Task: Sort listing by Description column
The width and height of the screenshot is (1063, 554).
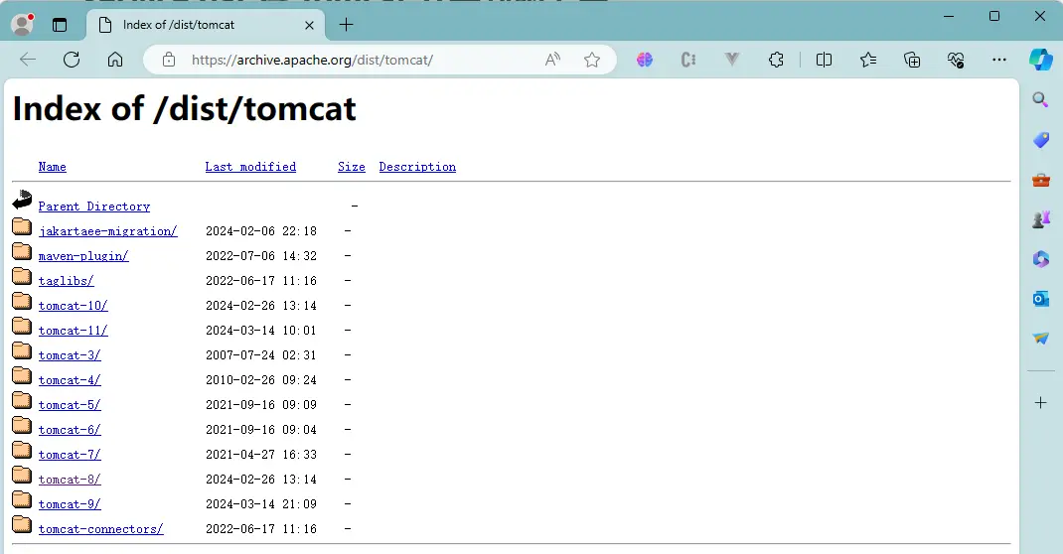Action: (x=417, y=167)
